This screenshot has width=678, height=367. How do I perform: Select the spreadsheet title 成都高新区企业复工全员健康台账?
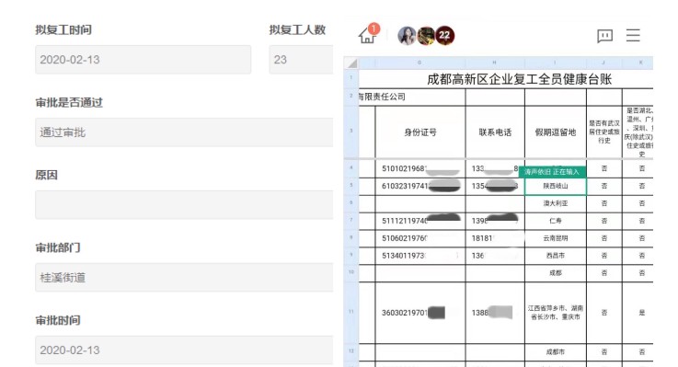(x=520, y=79)
